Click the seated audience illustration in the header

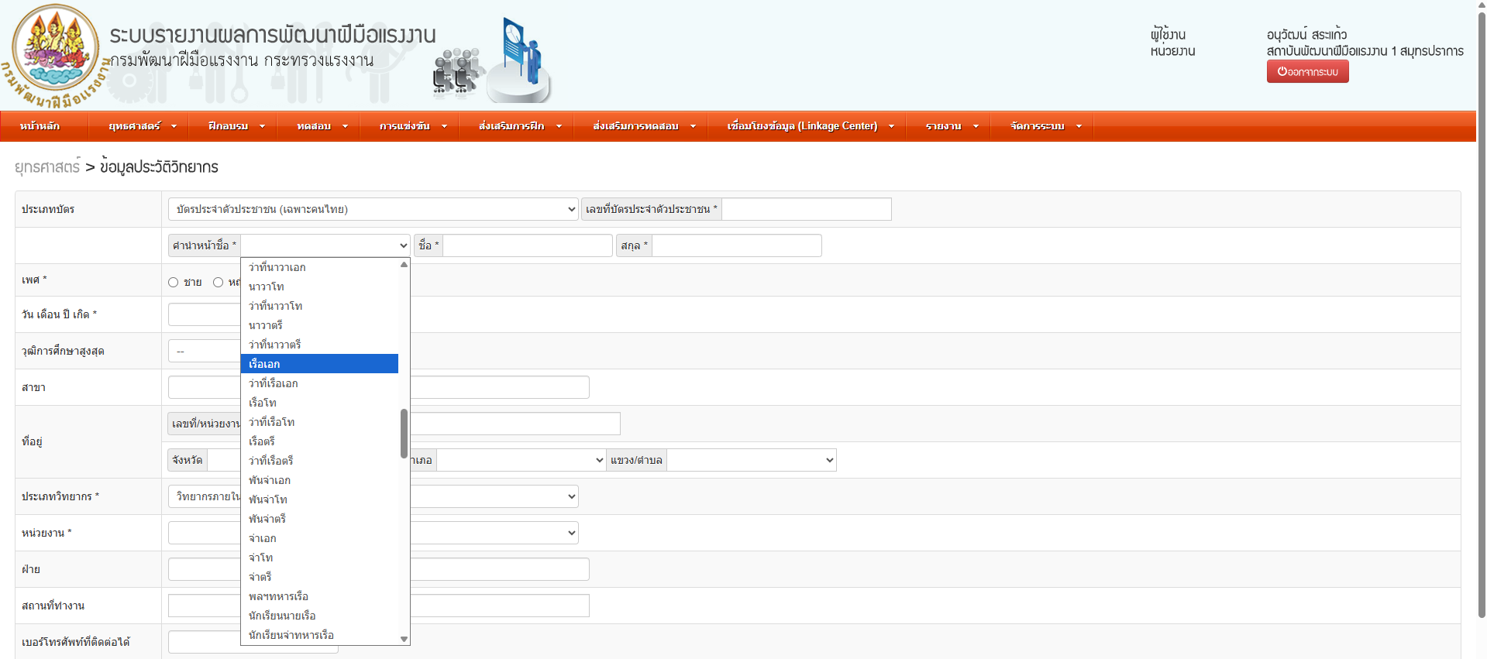coord(456,72)
